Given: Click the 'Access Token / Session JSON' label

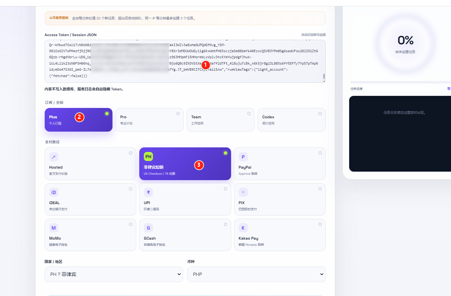Looking at the screenshot, I should pos(71,35).
